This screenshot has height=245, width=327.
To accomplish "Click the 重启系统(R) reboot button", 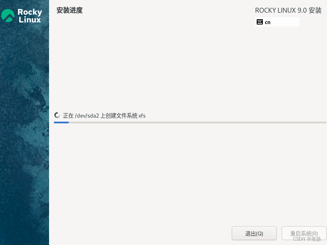I will tap(304, 233).
